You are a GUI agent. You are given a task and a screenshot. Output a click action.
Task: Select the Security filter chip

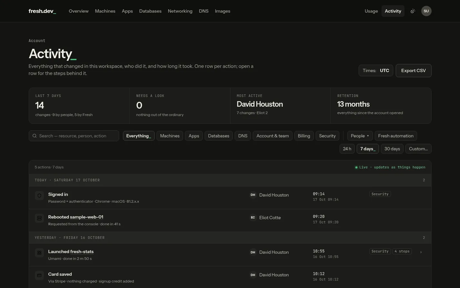327,136
